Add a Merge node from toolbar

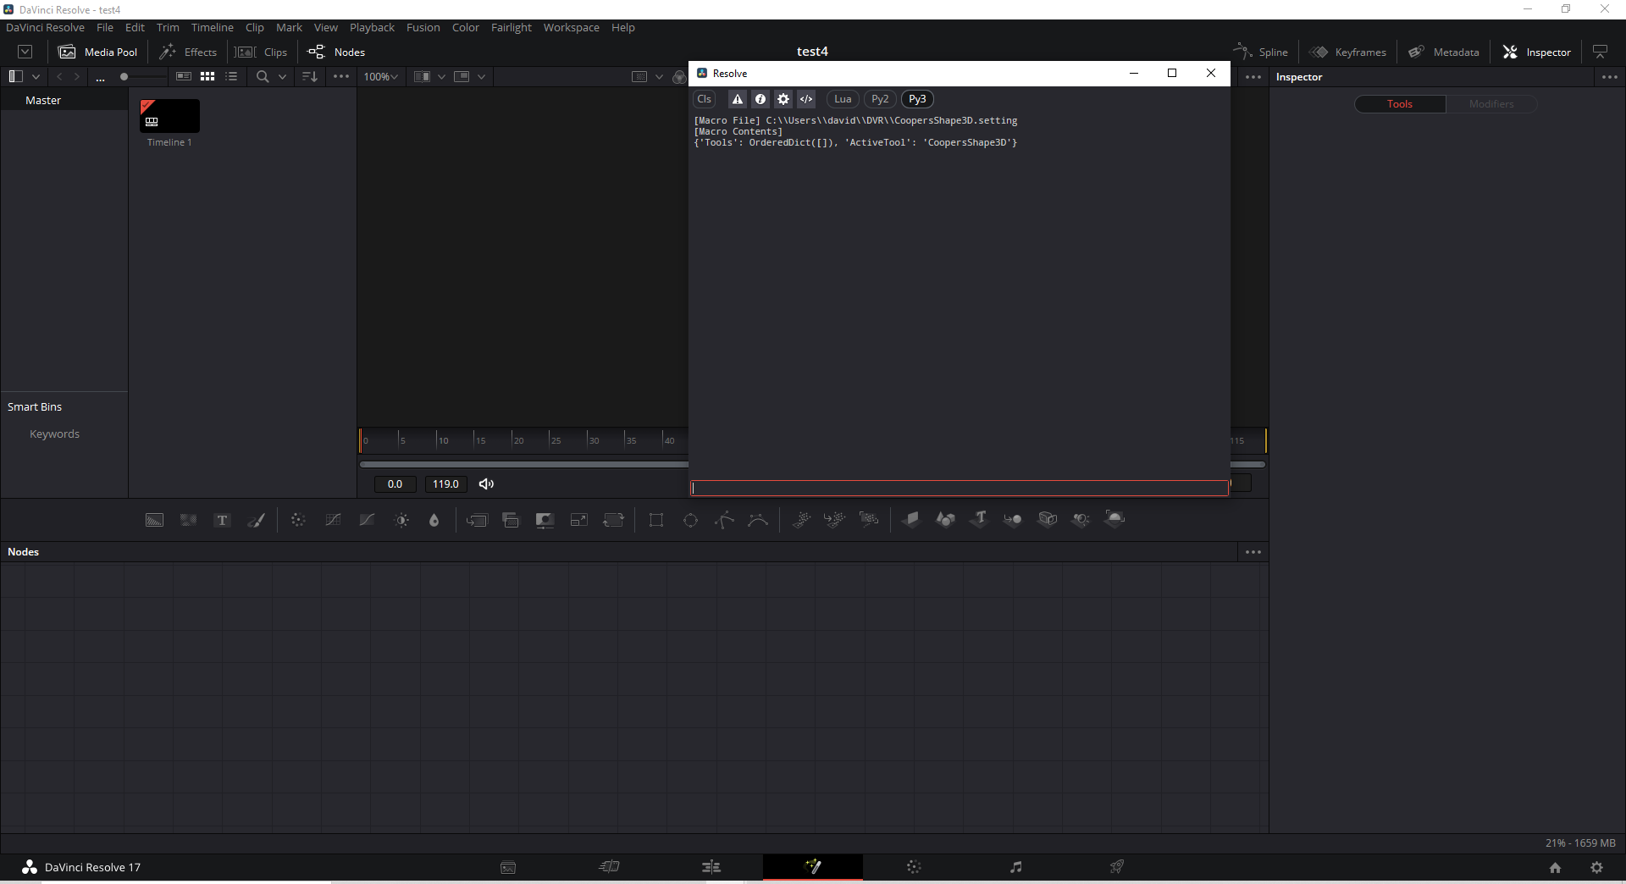[477, 520]
